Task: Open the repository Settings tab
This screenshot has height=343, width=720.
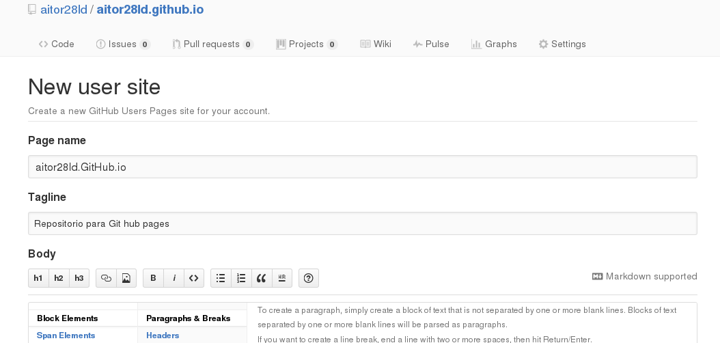Action: coord(562,44)
